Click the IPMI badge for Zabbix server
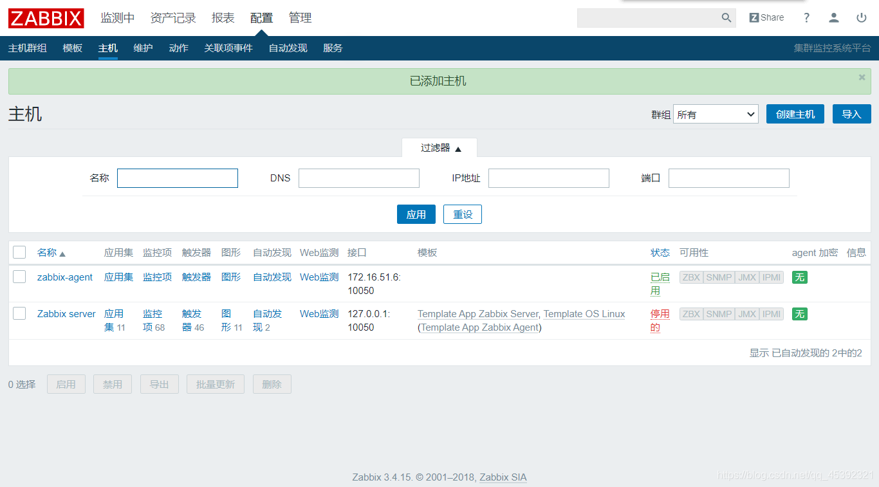Image resolution: width=879 pixels, height=487 pixels. pos(772,314)
